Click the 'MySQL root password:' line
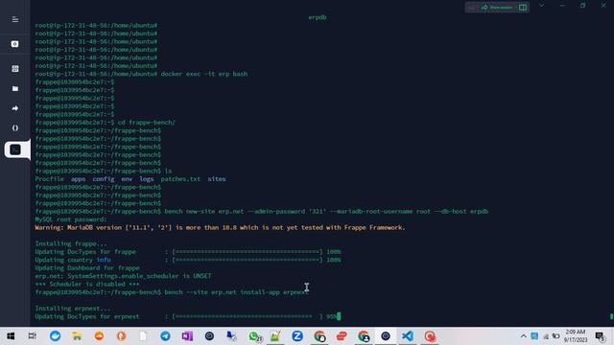 [70, 219]
